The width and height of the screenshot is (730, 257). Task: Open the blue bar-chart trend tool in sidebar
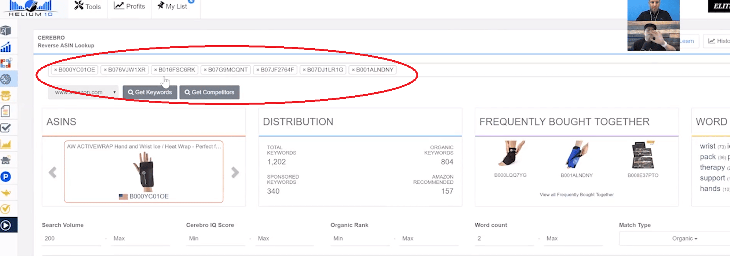6,47
